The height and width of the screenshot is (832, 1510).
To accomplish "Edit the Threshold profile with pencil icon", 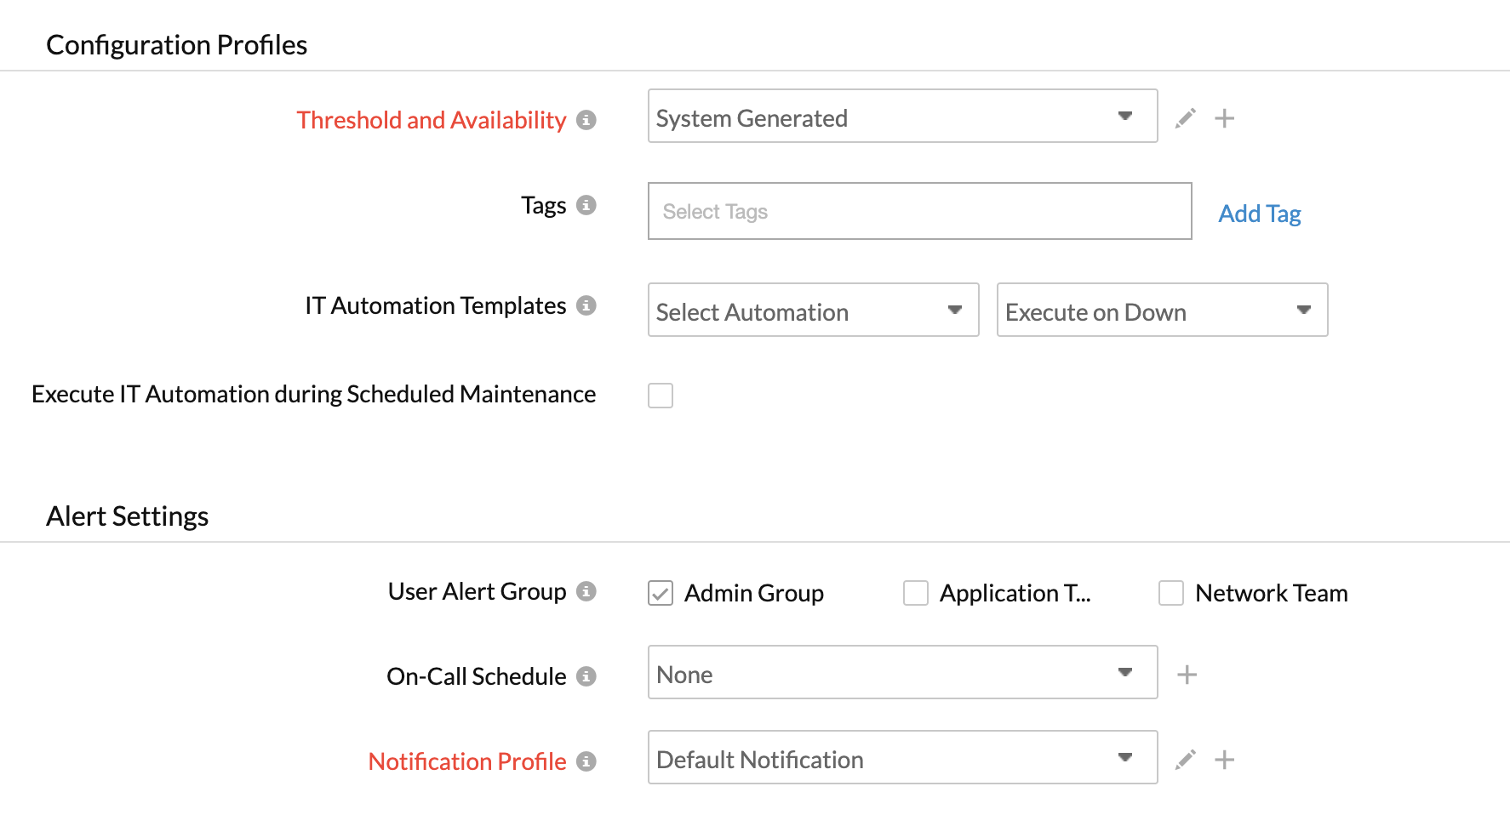I will 1186,118.
